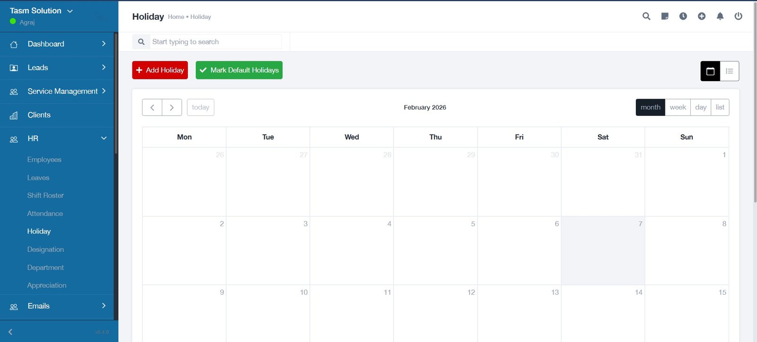The image size is (757, 342).
Task: Switch to calendar view icon
Action: pyautogui.click(x=710, y=71)
